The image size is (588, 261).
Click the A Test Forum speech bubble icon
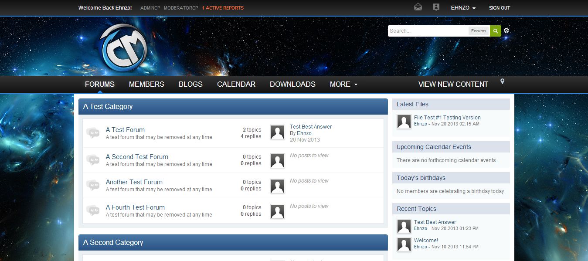pyautogui.click(x=93, y=133)
